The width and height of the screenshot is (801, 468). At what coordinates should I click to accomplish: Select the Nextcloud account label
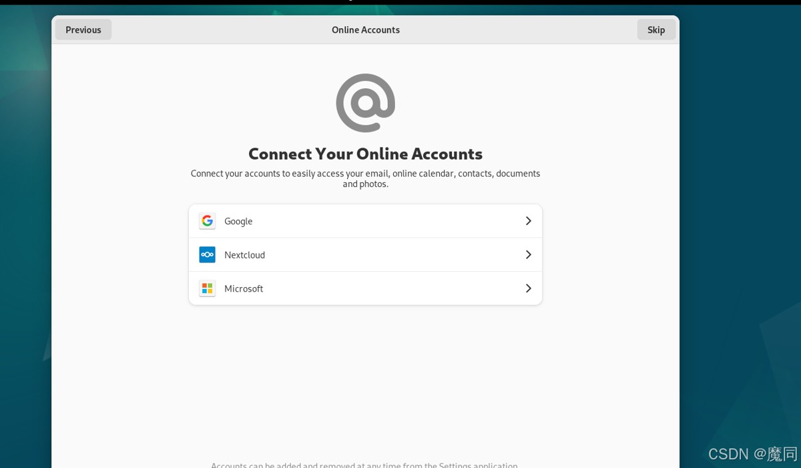tap(244, 255)
